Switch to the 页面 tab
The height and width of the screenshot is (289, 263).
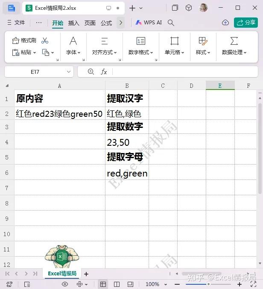coord(90,23)
